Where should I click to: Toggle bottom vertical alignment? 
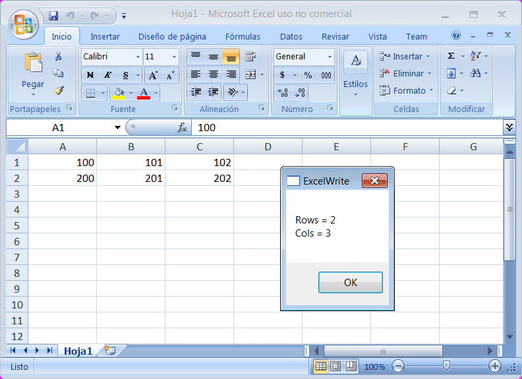pyautogui.click(x=231, y=57)
